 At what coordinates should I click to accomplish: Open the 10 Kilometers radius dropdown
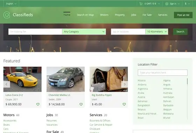(157, 31)
